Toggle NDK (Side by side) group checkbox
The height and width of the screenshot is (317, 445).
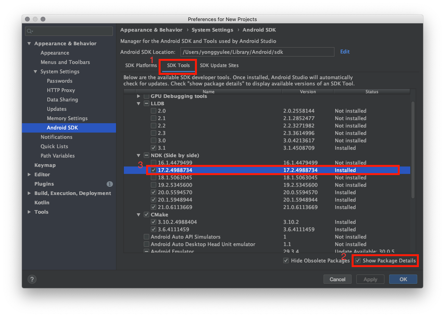[147, 155]
